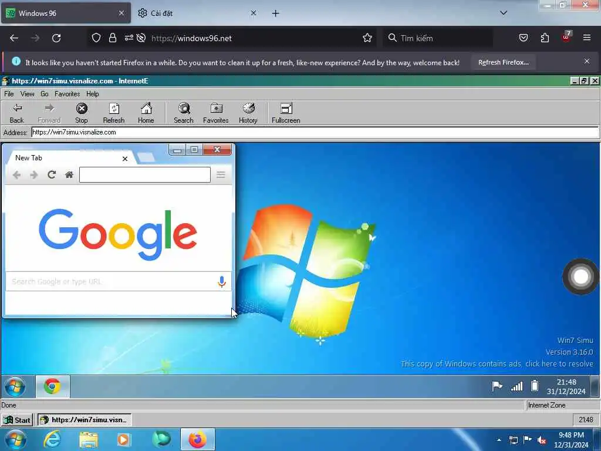Dismiss the Firefox notification bar
Viewport: 601px width, 451px height.
586,61
